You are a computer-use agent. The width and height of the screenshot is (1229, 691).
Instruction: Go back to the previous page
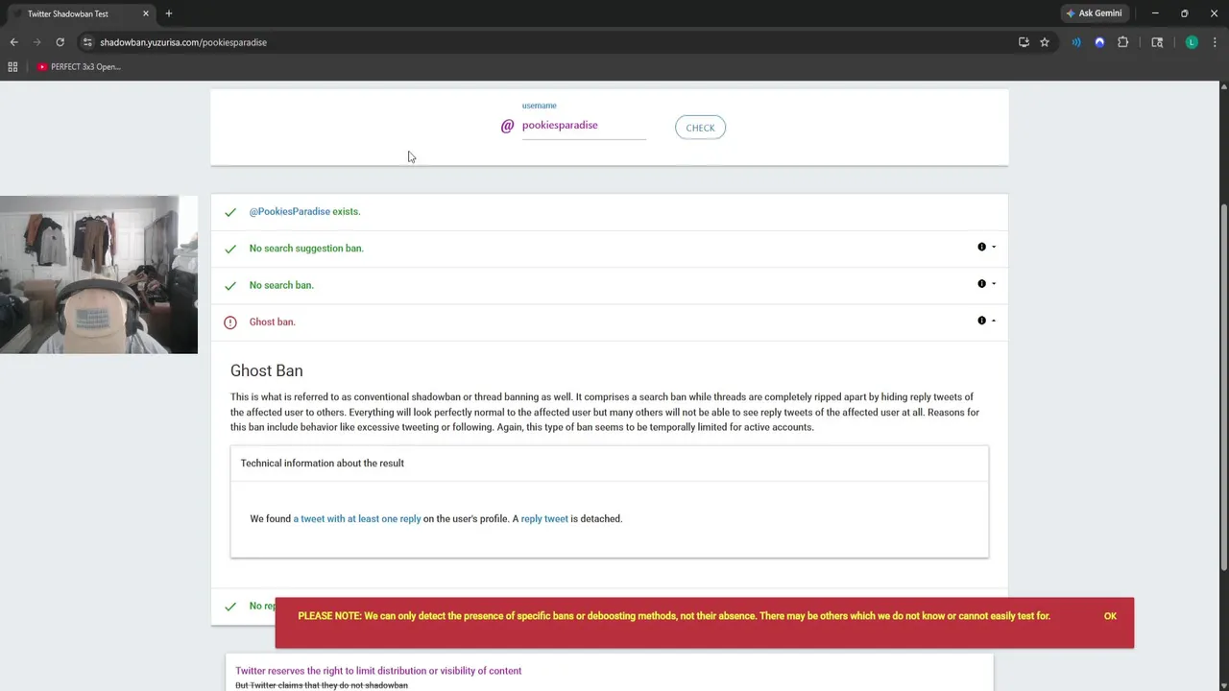pos(13,42)
